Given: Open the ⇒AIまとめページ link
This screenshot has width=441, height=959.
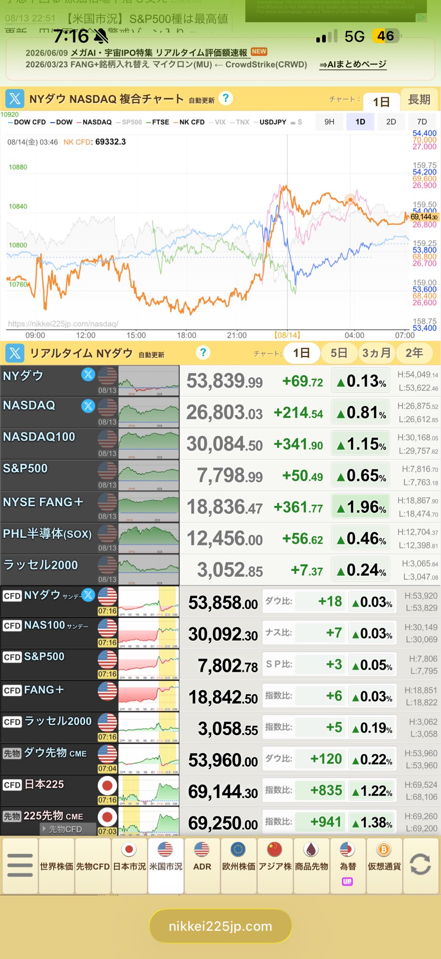Looking at the screenshot, I should [x=353, y=65].
